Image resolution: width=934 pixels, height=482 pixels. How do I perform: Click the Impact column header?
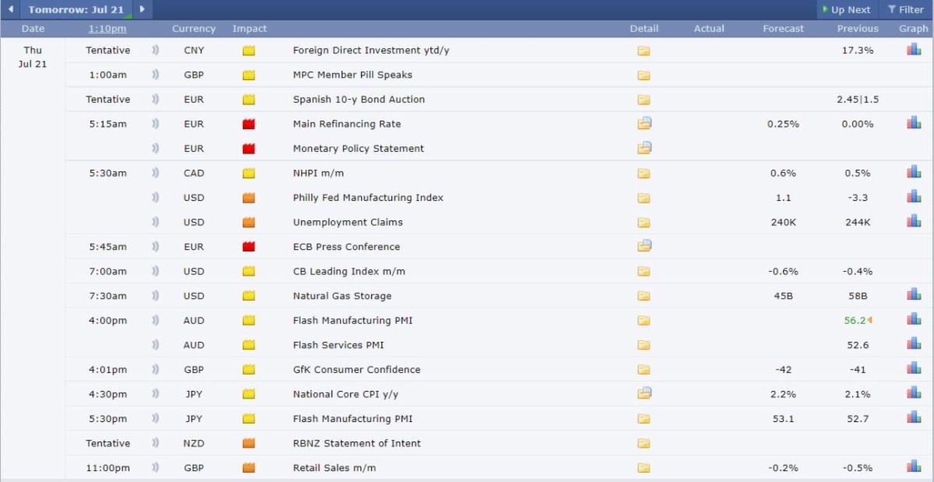pyautogui.click(x=249, y=29)
